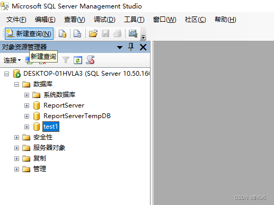Screen dimensions: 274x205
Task: Click the Save floppy disk icon
Action: click(x=105, y=33)
